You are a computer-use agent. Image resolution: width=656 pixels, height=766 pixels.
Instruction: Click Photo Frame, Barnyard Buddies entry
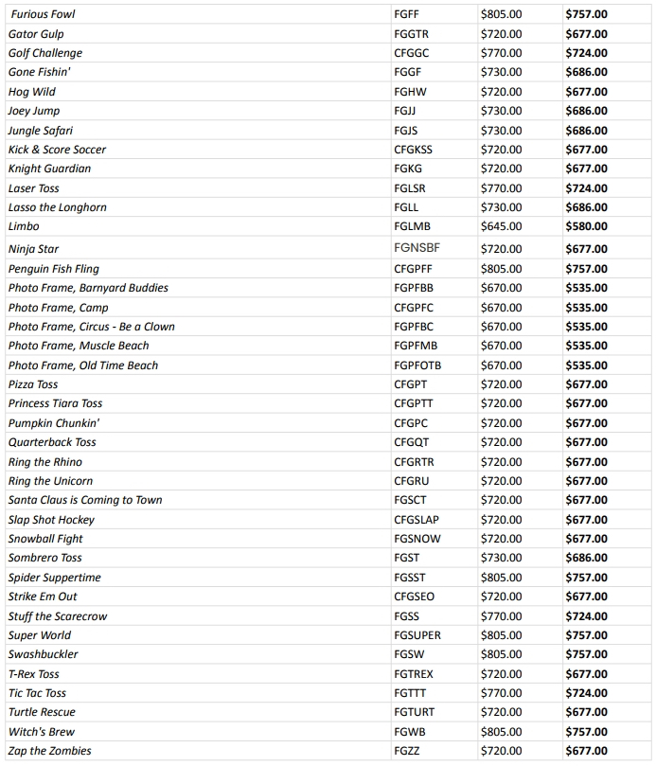click(x=88, y=288)
